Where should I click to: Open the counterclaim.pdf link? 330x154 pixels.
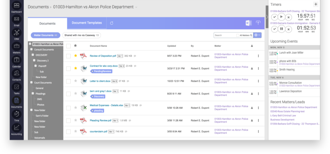[x=99, y=131]
